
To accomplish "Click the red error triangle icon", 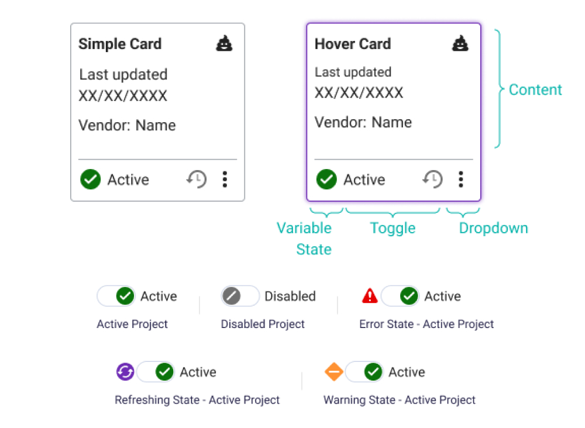I will tap(370, 296).
